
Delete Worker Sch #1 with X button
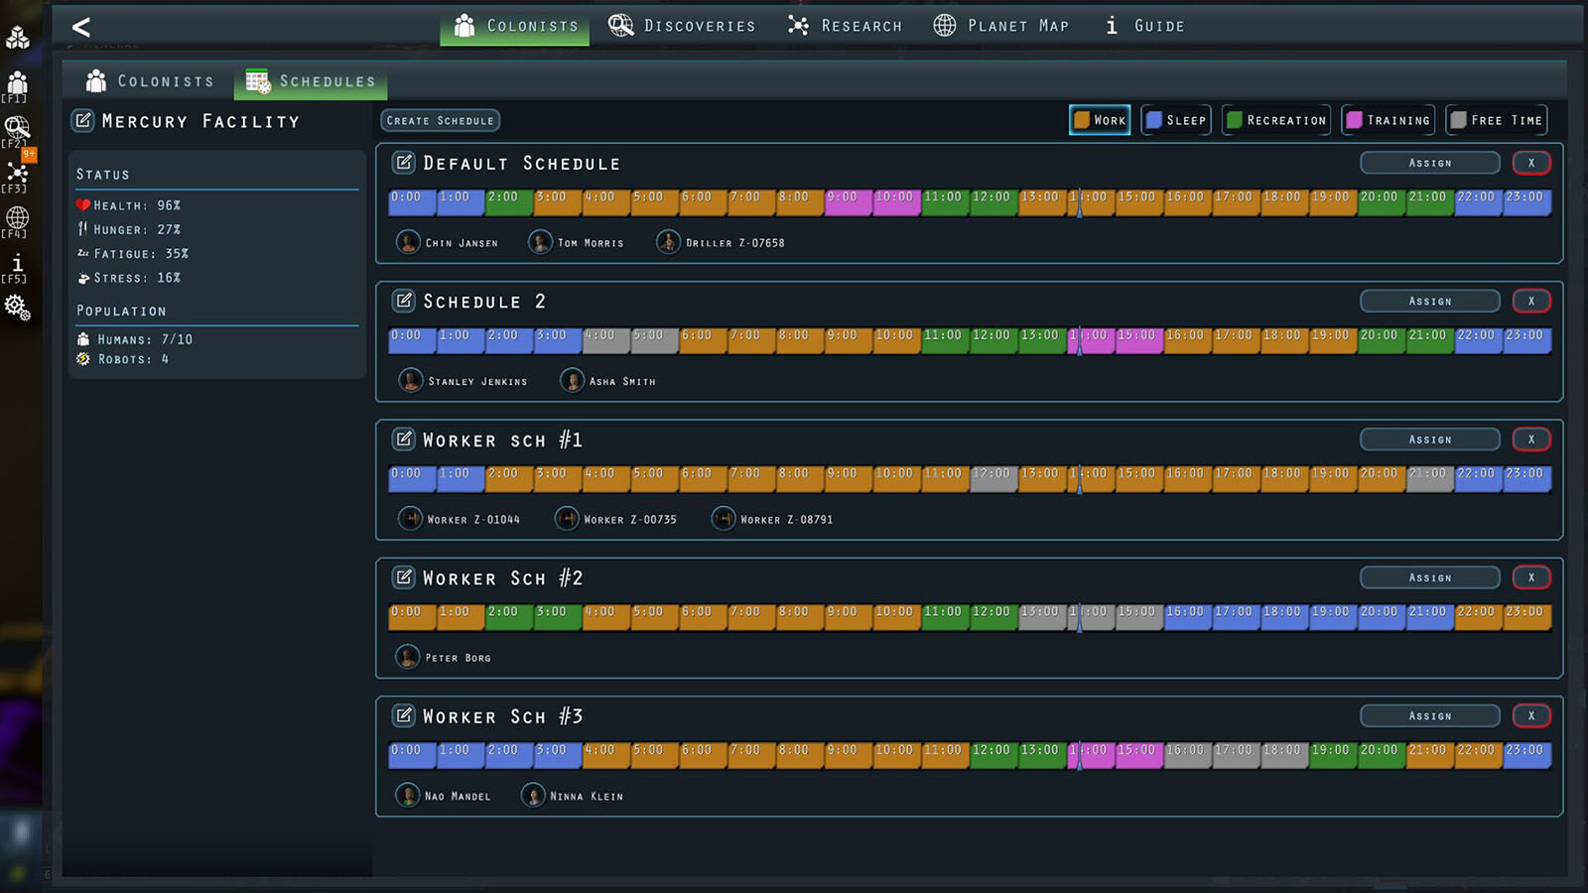1531,439
